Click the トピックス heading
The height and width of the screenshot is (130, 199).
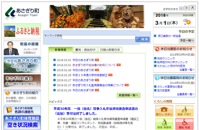pyautogui.click(x=56, y=102)
